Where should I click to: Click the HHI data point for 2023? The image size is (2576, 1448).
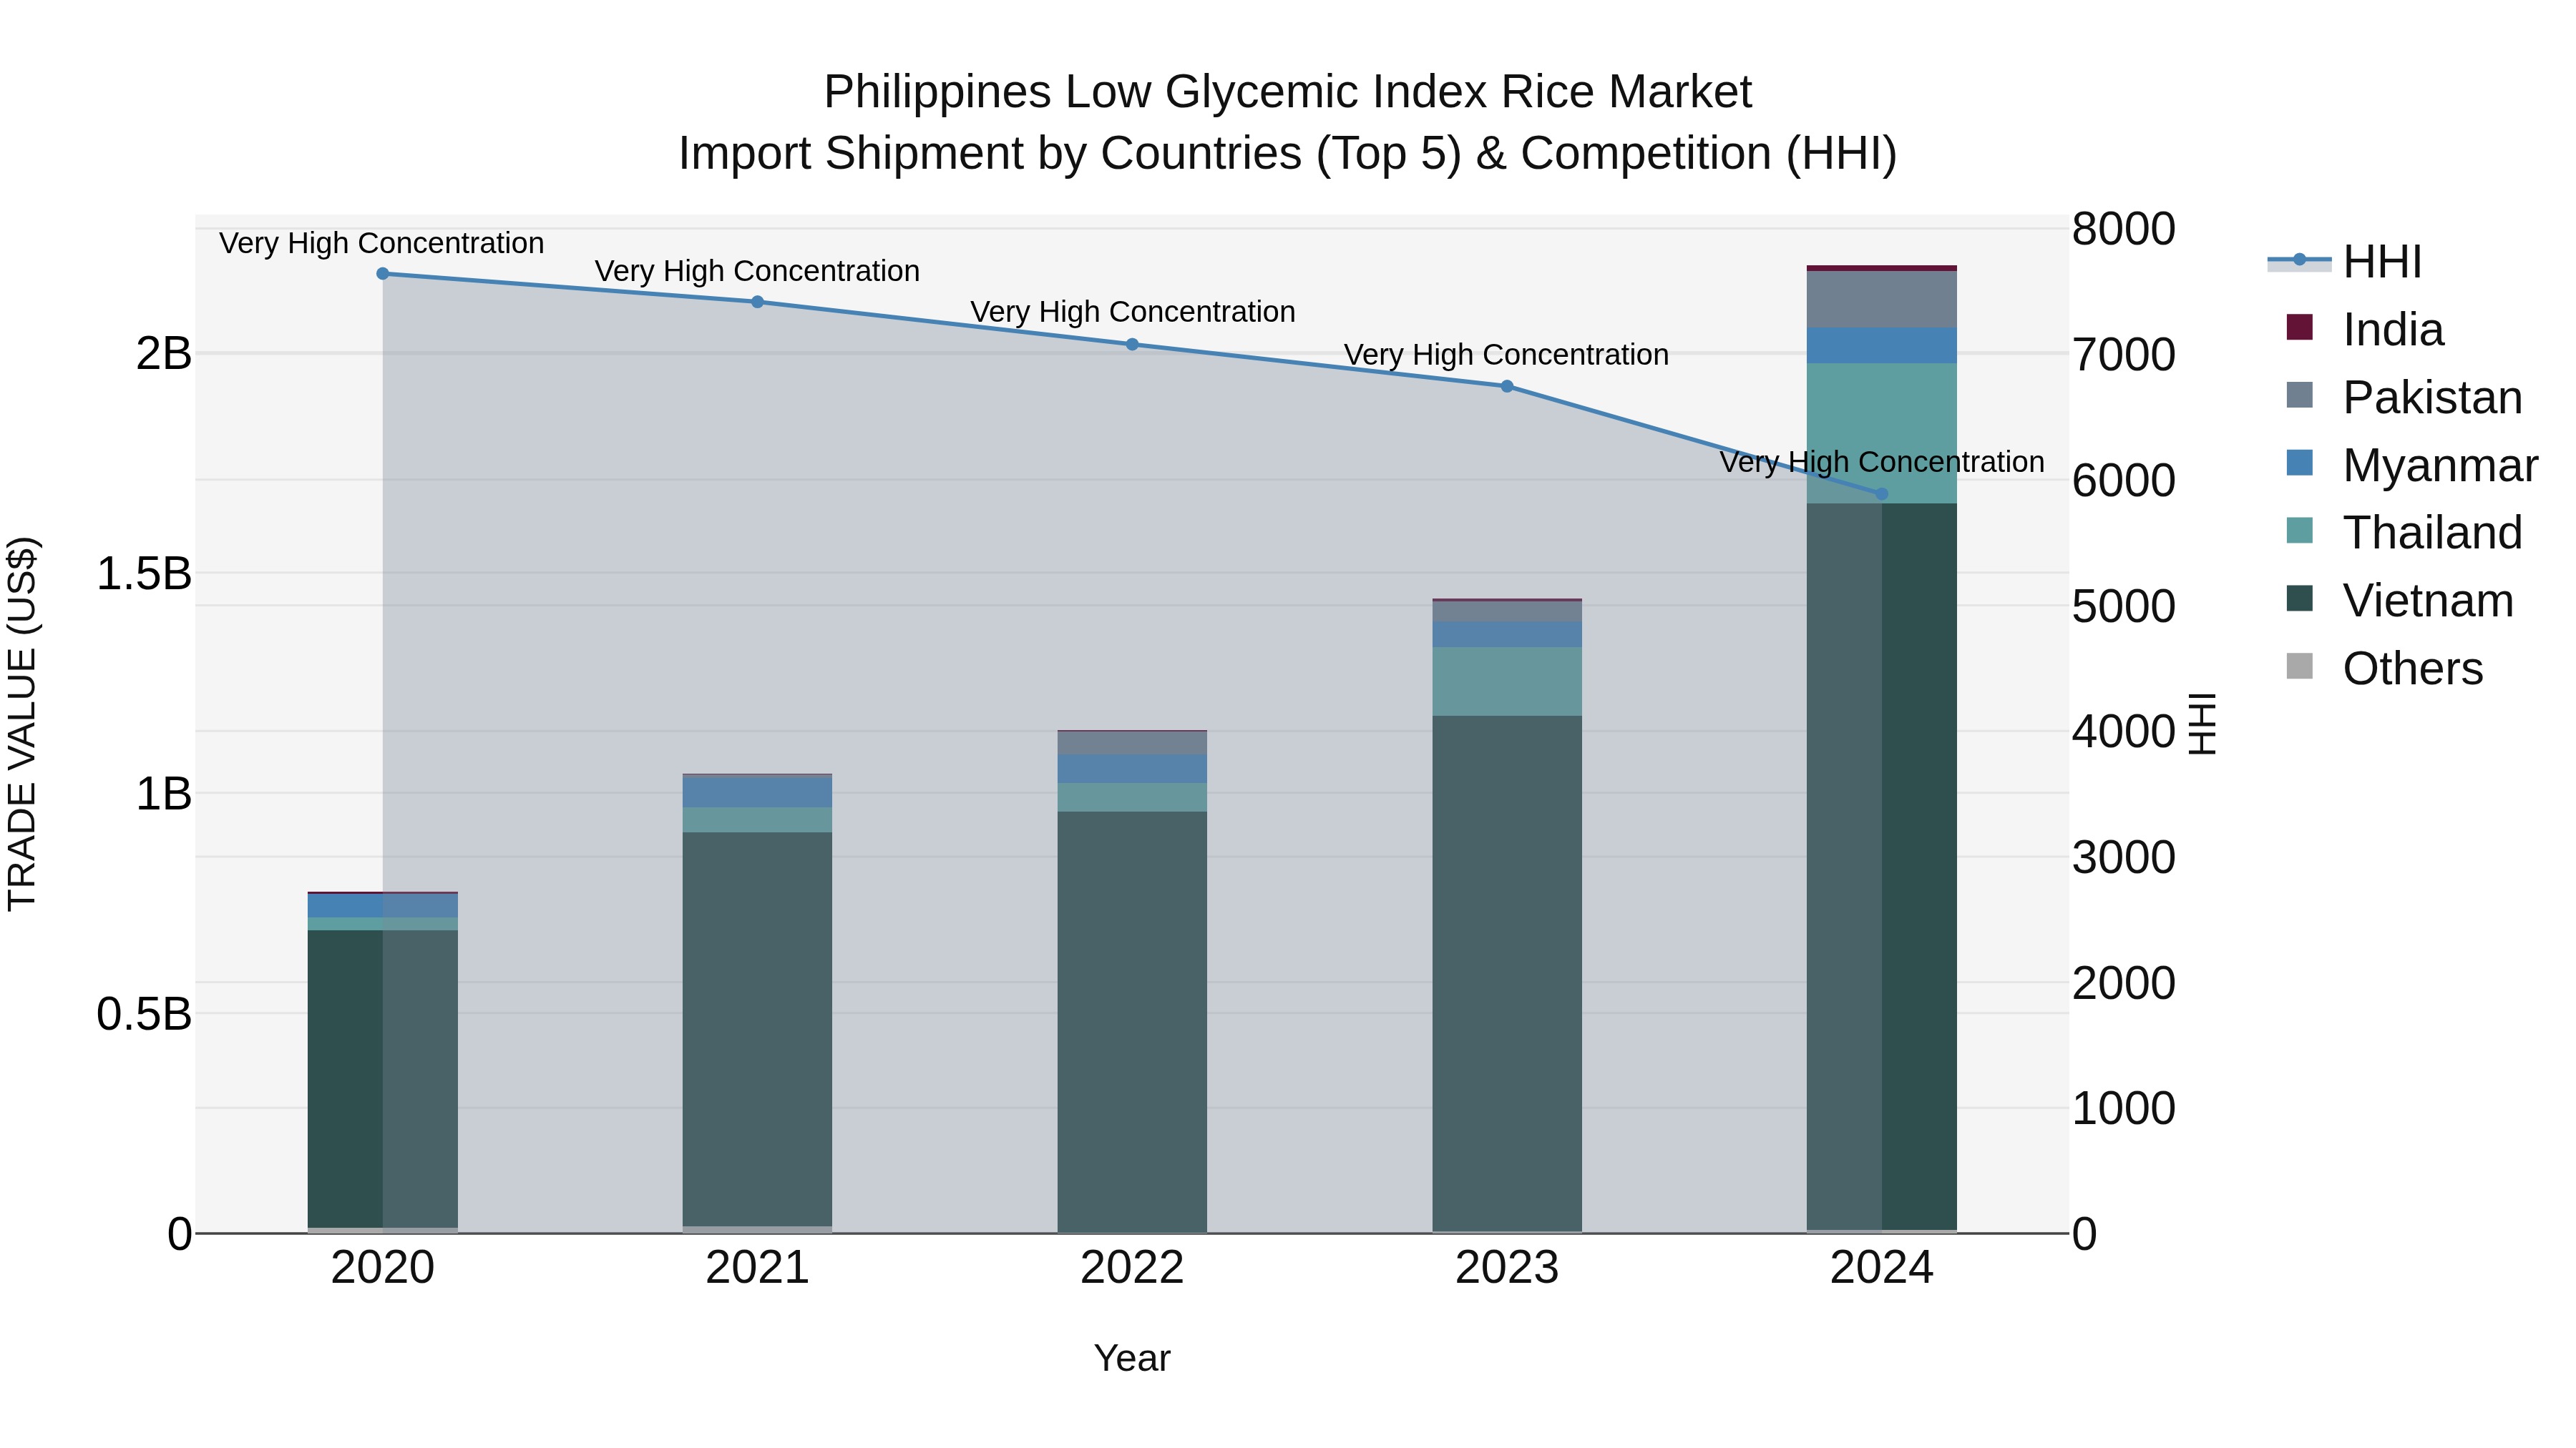point(1507,385)
